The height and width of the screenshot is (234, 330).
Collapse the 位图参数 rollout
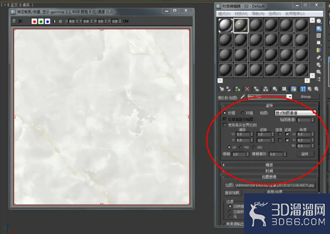[269, 177]
